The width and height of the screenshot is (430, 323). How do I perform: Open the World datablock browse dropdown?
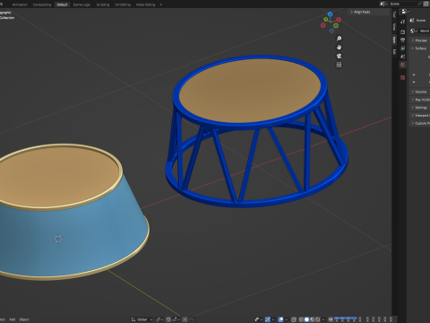414,31
